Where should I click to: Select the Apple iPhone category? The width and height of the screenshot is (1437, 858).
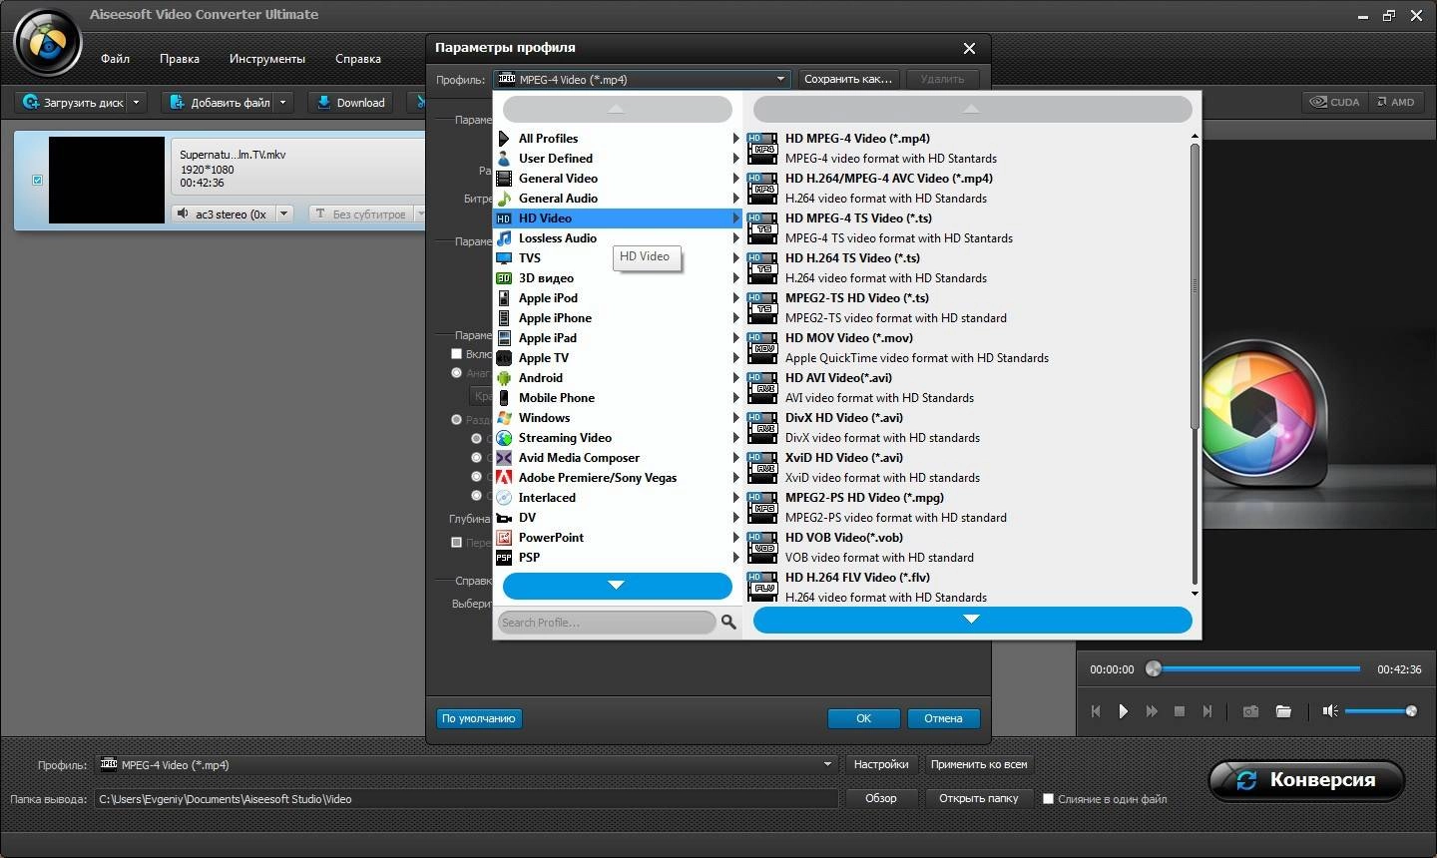(x=618, y=318)
